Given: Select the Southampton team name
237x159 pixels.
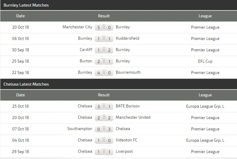Looking at the screenshot, I should (80, 129).
